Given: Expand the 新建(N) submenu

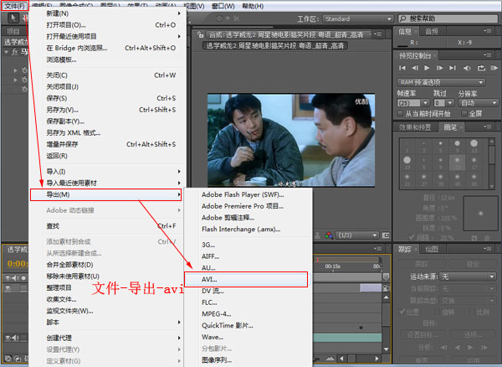Looking at the screenshot, I should (x=105, y=13).
